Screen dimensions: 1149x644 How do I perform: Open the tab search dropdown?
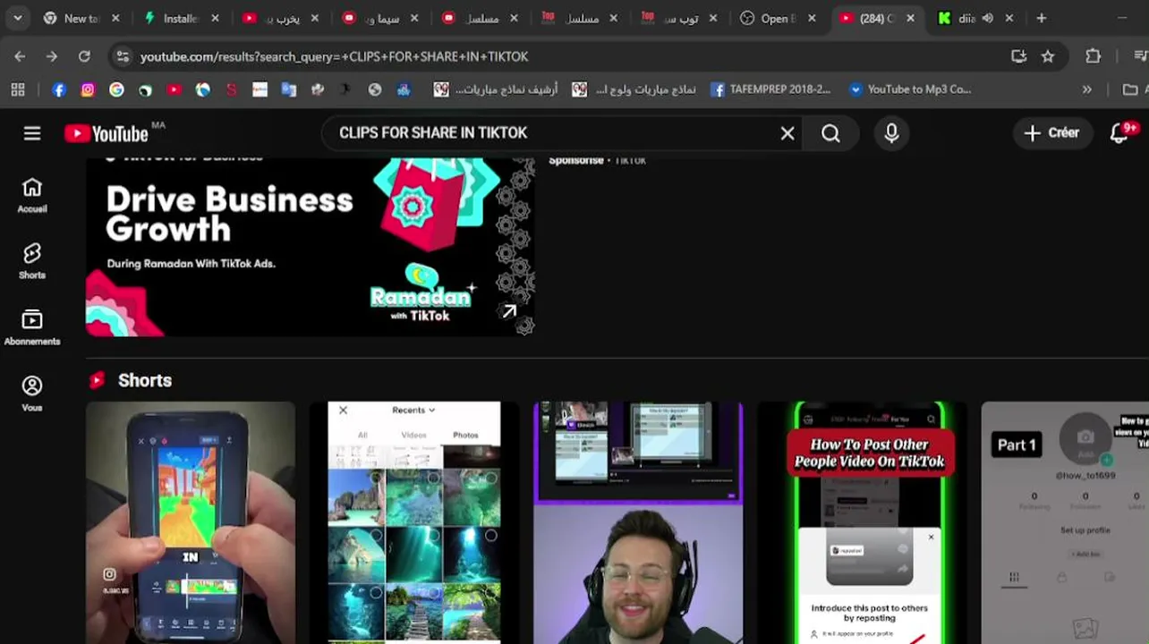coord(18,18)
